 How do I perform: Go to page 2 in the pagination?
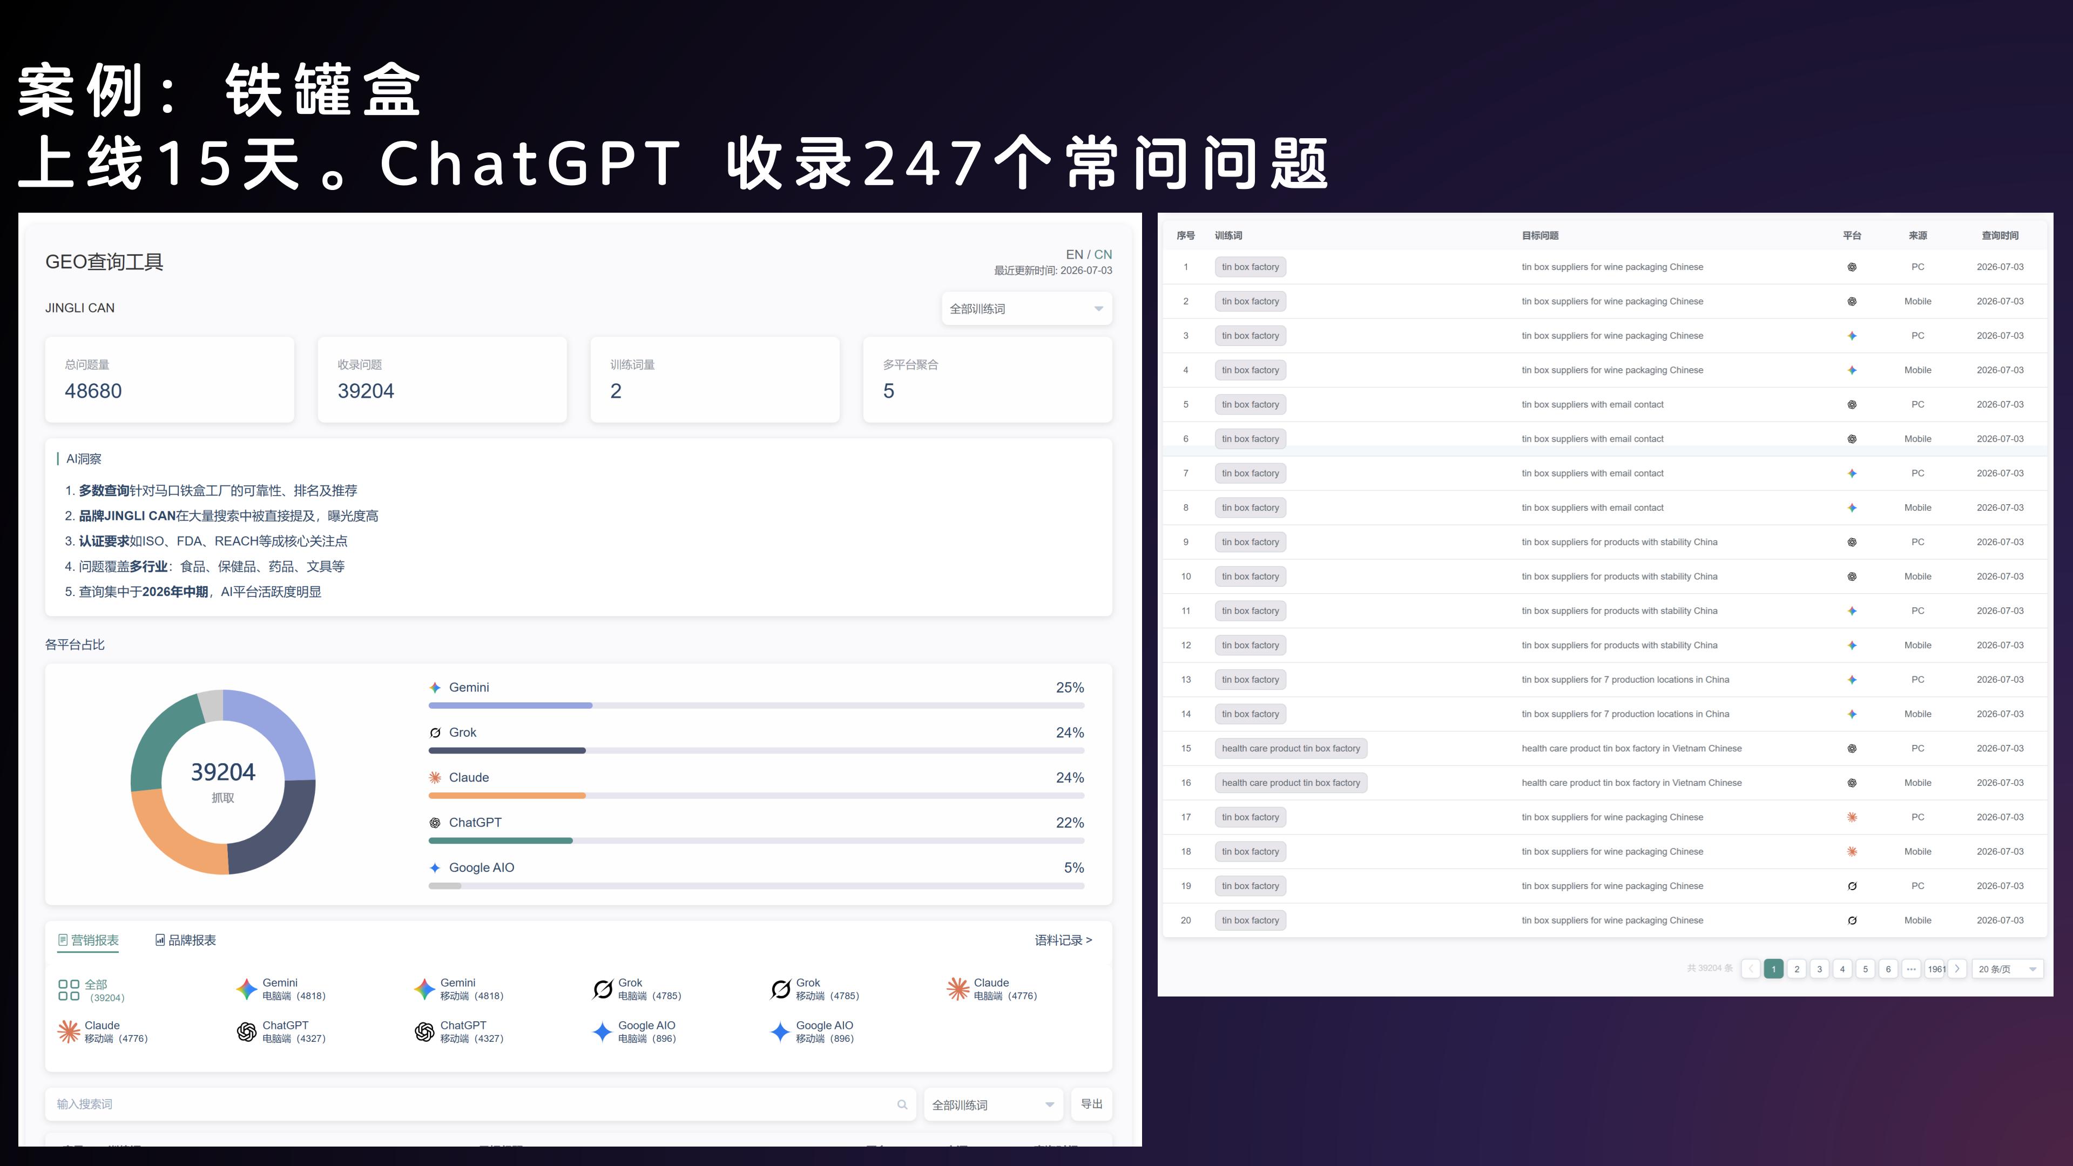click(x=1796, y=969)
